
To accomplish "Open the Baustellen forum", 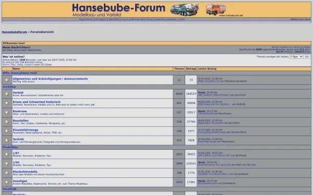I will click(20, 121).
